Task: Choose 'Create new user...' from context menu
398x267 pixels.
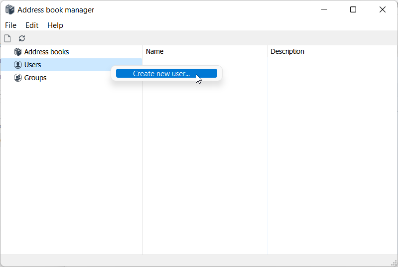Action: [161, 74]
